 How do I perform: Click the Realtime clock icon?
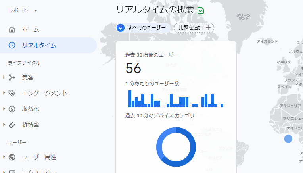point(12,45)
